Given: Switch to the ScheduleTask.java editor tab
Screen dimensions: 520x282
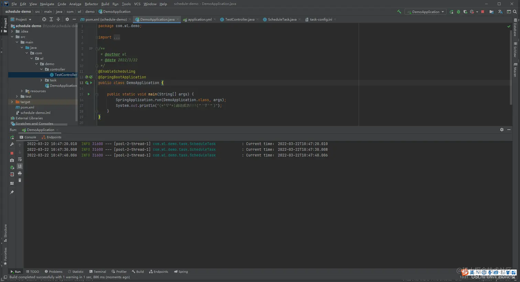Looking at the screenshot, I should coord(282,19).
